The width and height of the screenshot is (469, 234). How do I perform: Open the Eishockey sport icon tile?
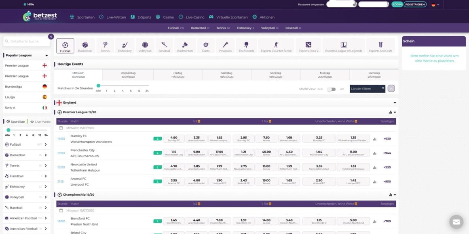125,46
